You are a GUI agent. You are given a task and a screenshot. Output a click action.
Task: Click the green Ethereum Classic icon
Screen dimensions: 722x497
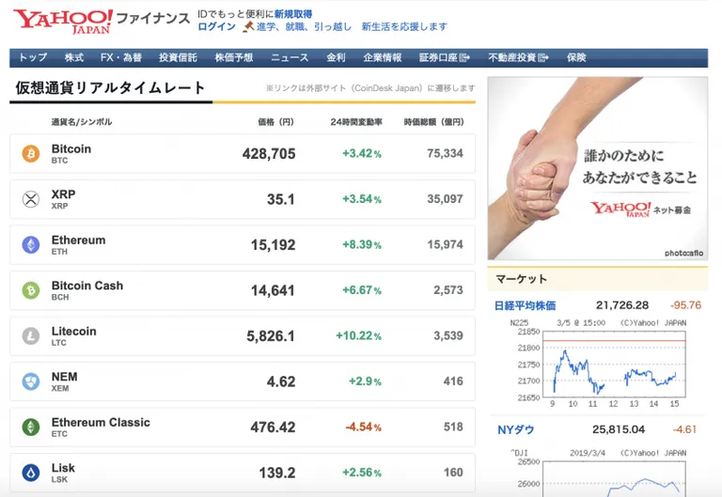31,427
